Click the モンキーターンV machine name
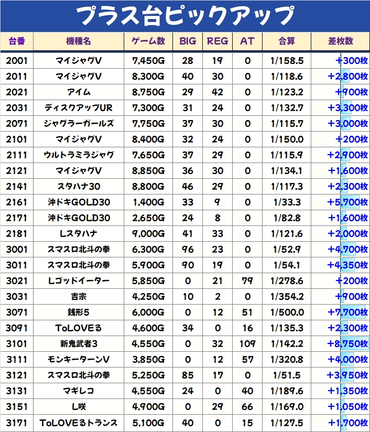 [x=79, y=360]
